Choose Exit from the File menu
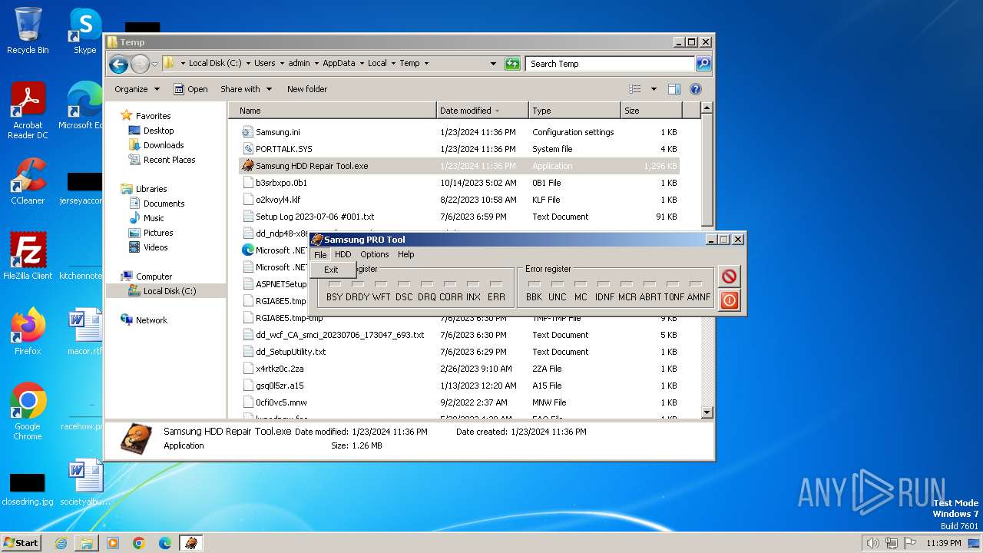The image size is (983, 553). pyautogui.click(x=331, y=270)
